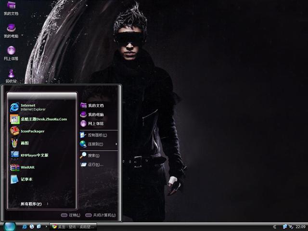Click the Internet Explorer subtitle text
Viewport: 308px width, 231px height.
tap(33, 109)
